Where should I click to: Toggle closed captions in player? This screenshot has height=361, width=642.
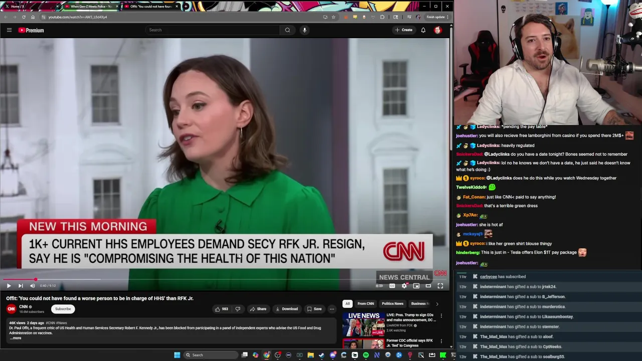(x=392, y=286)
